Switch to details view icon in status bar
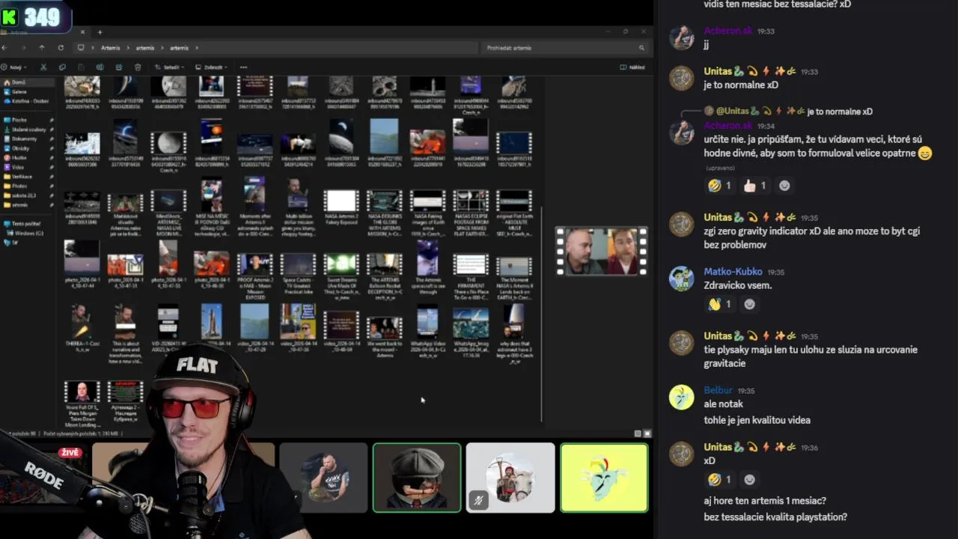Viewport: 958px width, 539px height. (638, 433)
